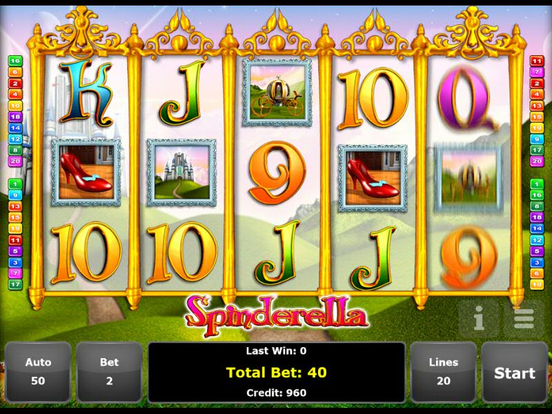Open the hamburger menu icon
Screen dimensions: 552x414
tap(524, 319)
